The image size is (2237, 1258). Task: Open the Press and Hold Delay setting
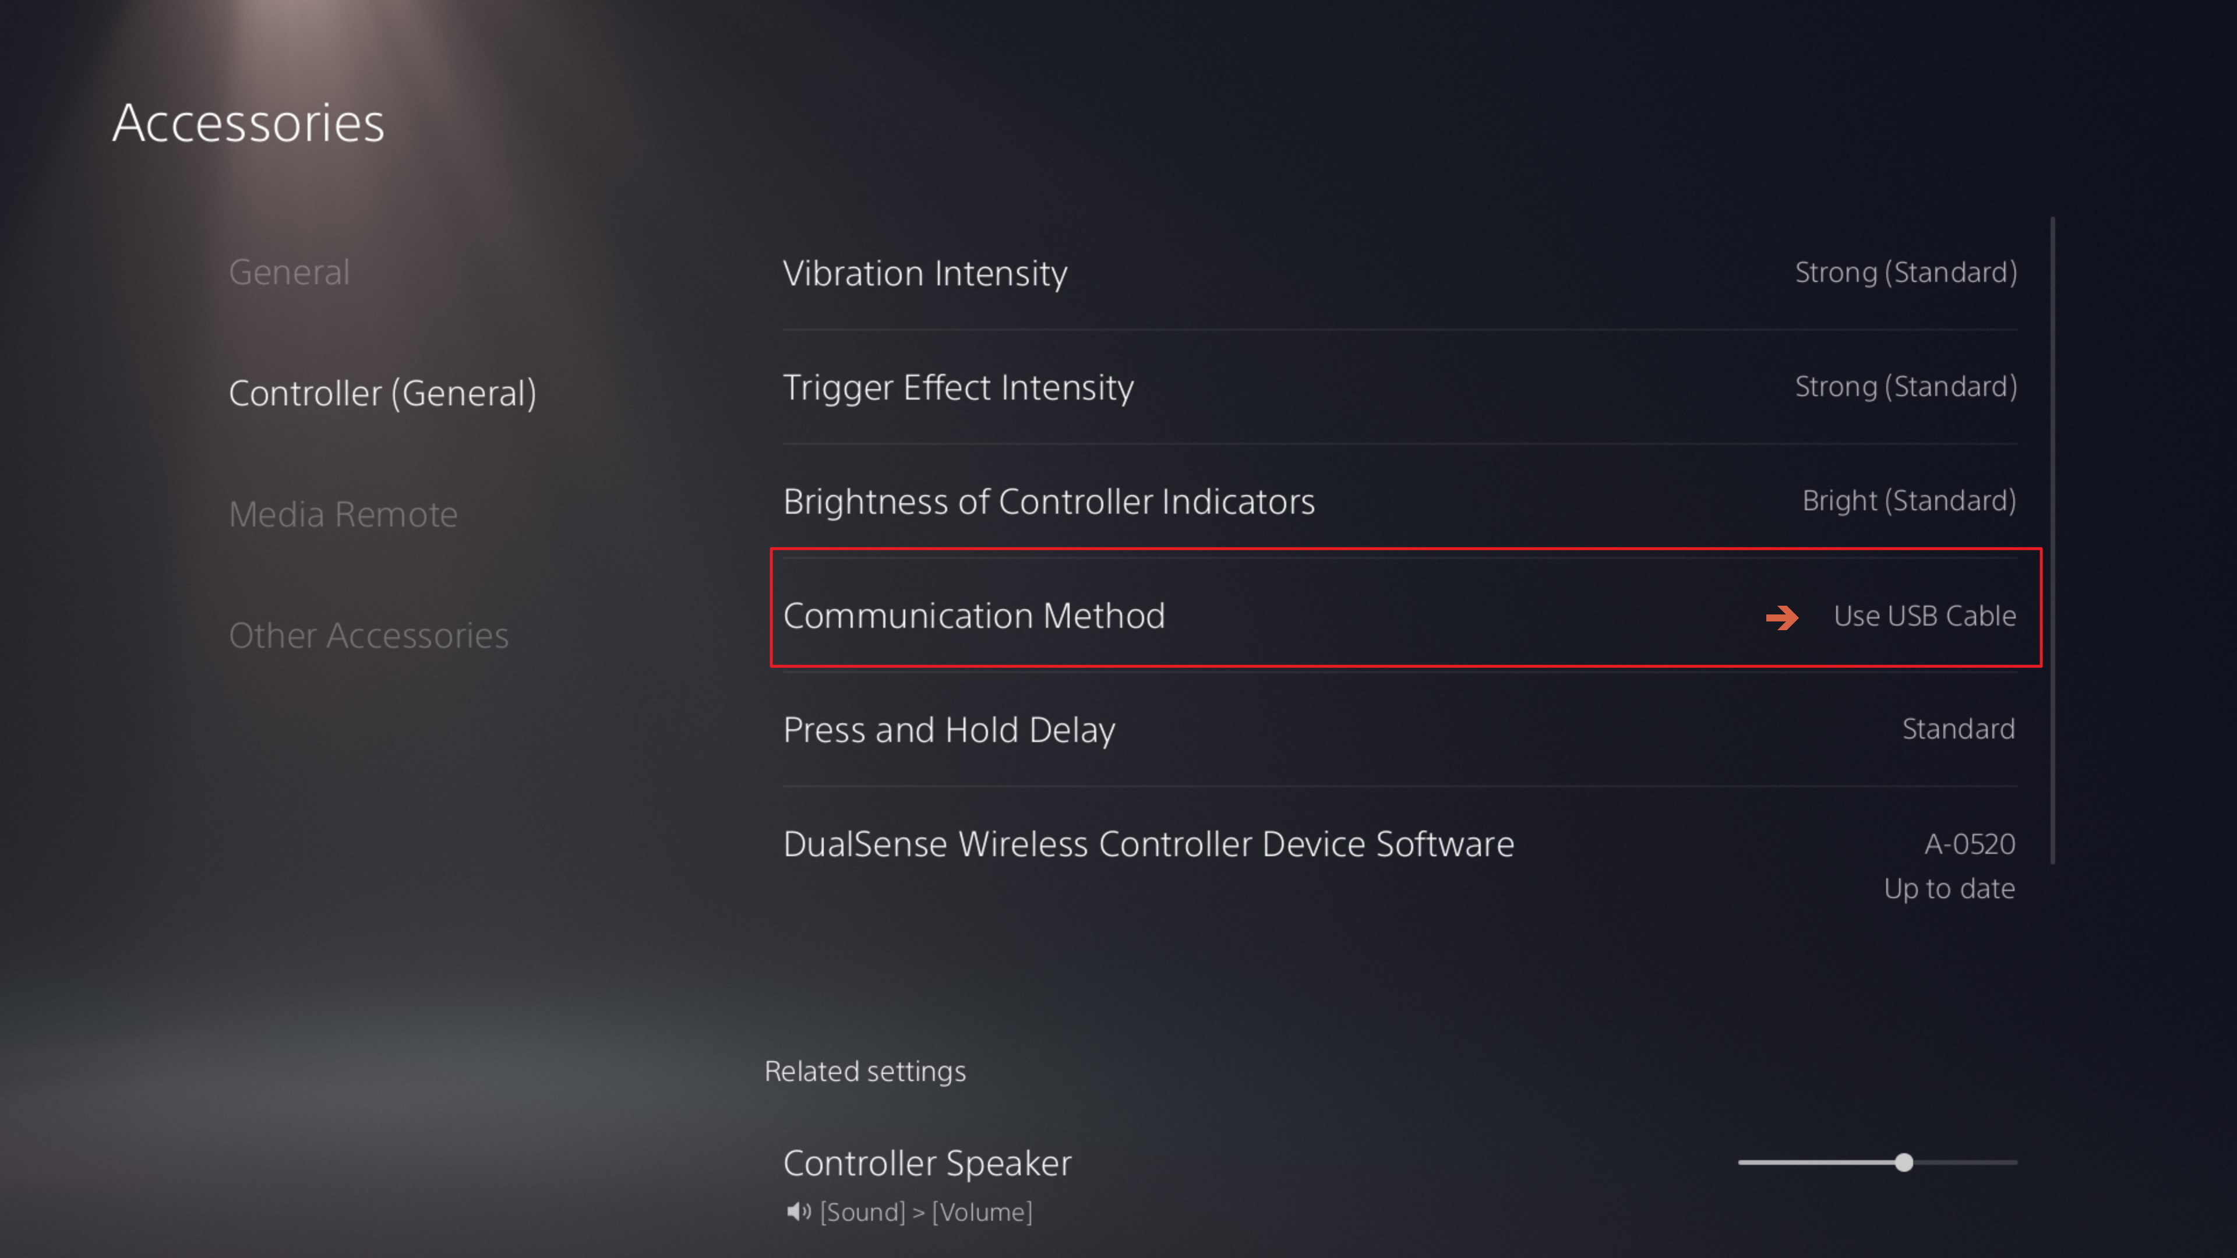tap(1400, 729)
